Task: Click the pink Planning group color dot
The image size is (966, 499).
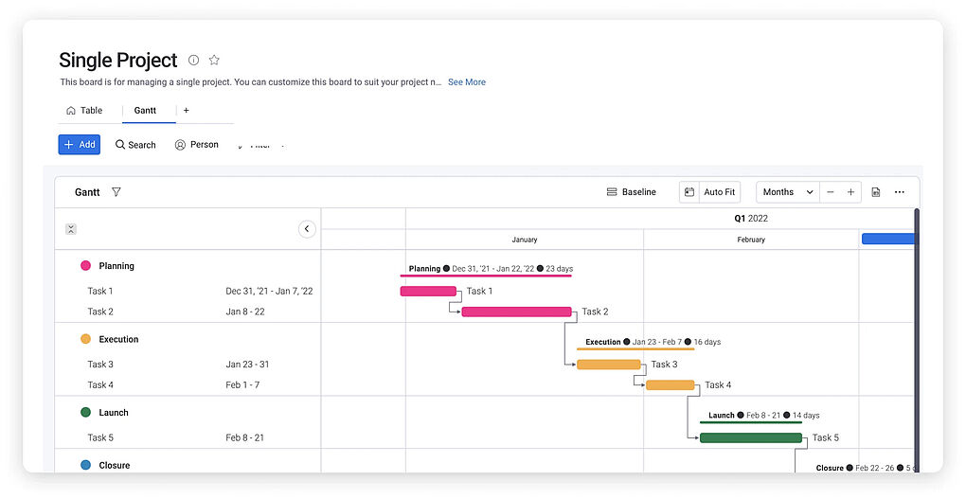Action: (86, 266)
